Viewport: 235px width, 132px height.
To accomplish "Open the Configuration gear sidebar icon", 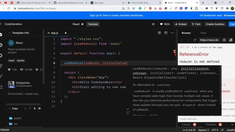I will coord(1,55).
